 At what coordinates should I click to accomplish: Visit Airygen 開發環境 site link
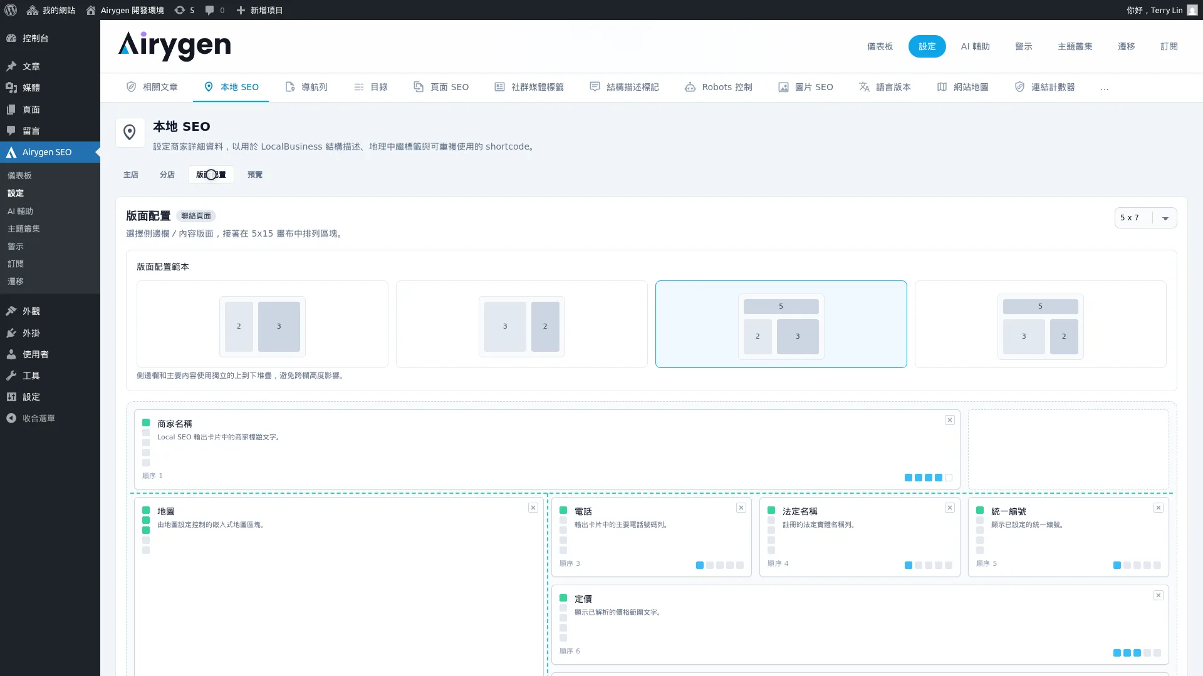point(125,10)
